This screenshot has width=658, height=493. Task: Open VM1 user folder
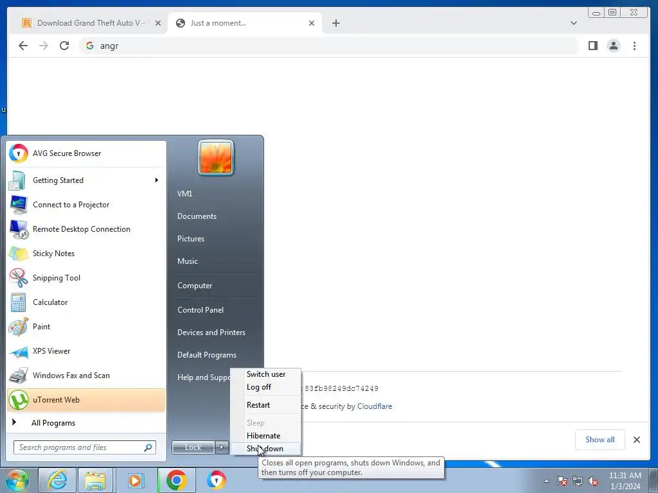(215, 194)
